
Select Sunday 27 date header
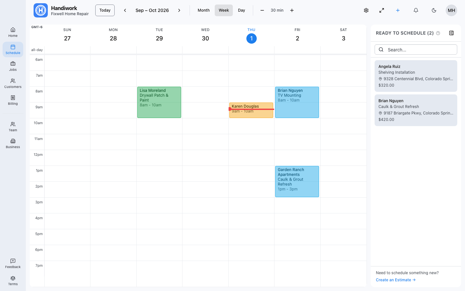(x=67, y=38)
